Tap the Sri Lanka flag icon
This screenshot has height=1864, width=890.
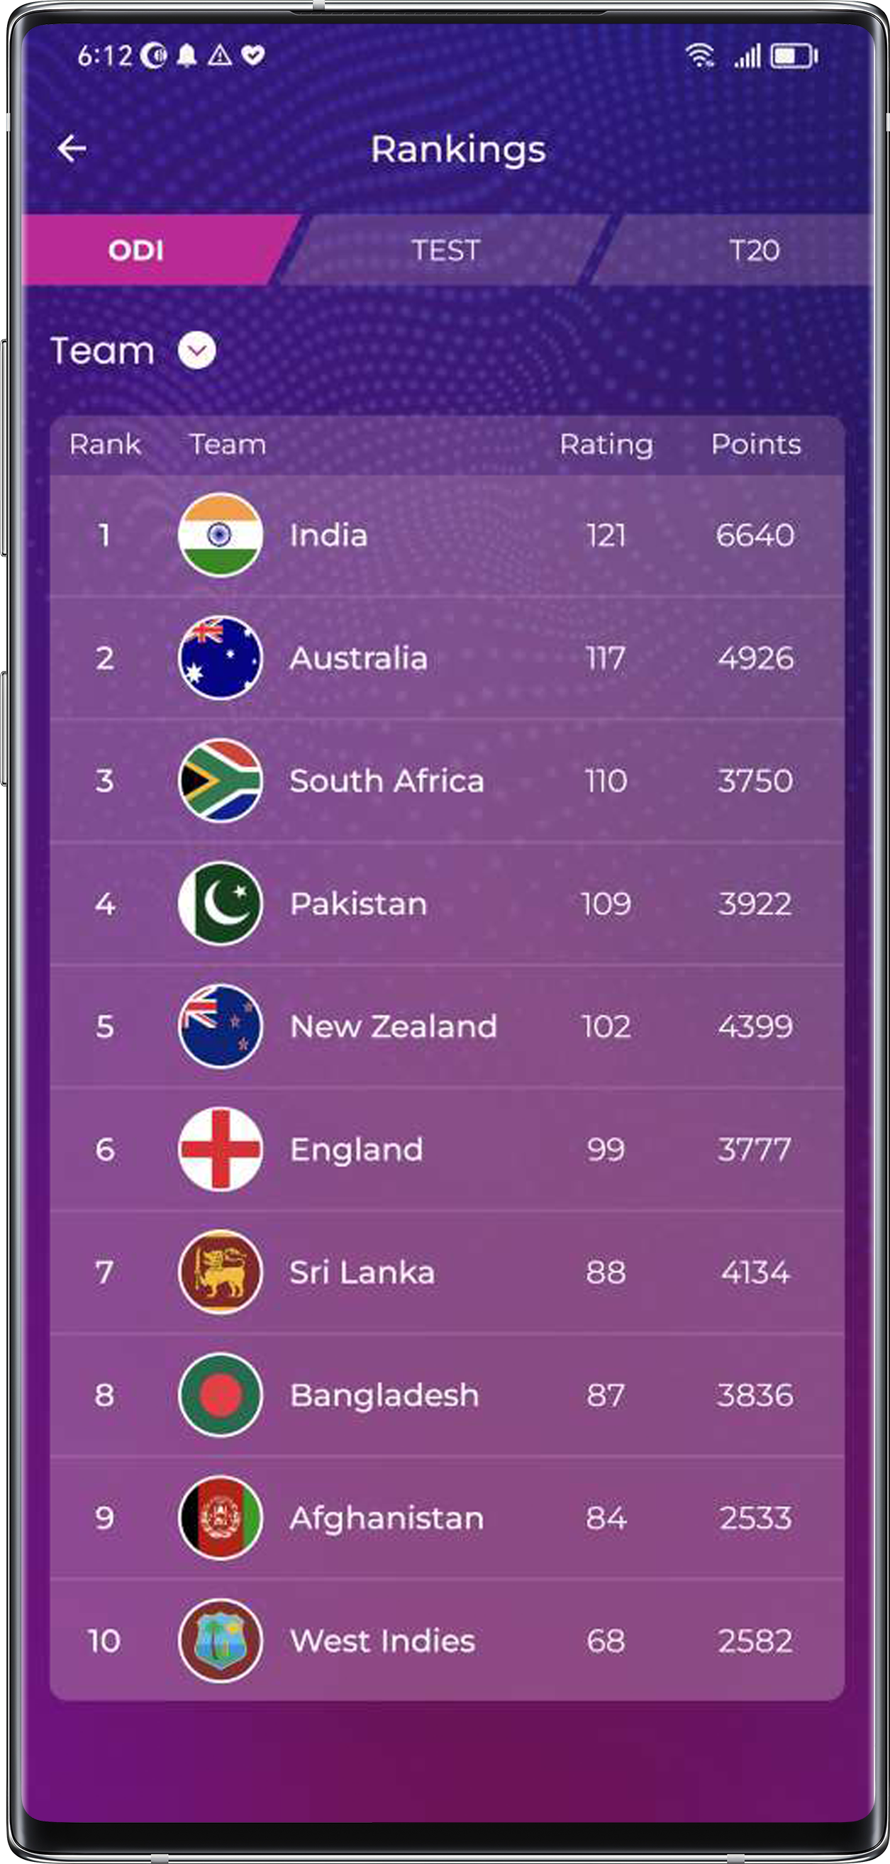[220, 1272]
